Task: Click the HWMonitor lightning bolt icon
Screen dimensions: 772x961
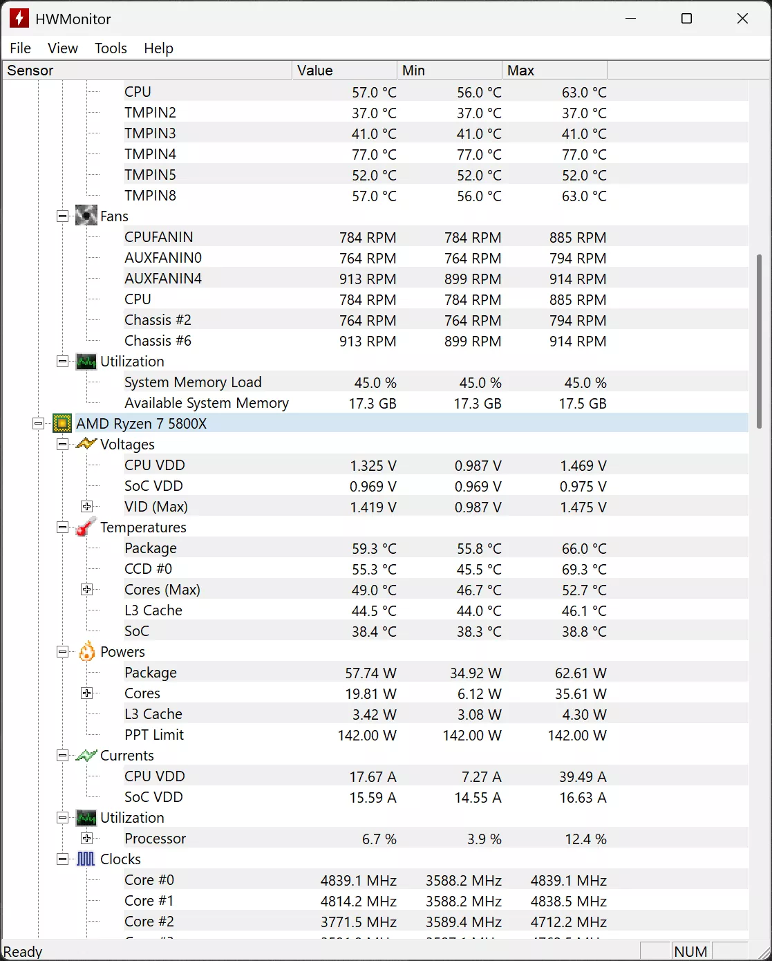Action: 18,18
